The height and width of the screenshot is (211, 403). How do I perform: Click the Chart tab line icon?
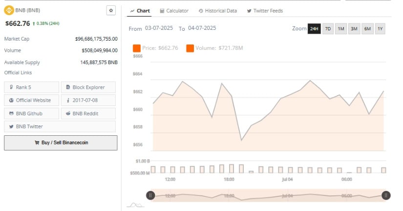point(132,11)
